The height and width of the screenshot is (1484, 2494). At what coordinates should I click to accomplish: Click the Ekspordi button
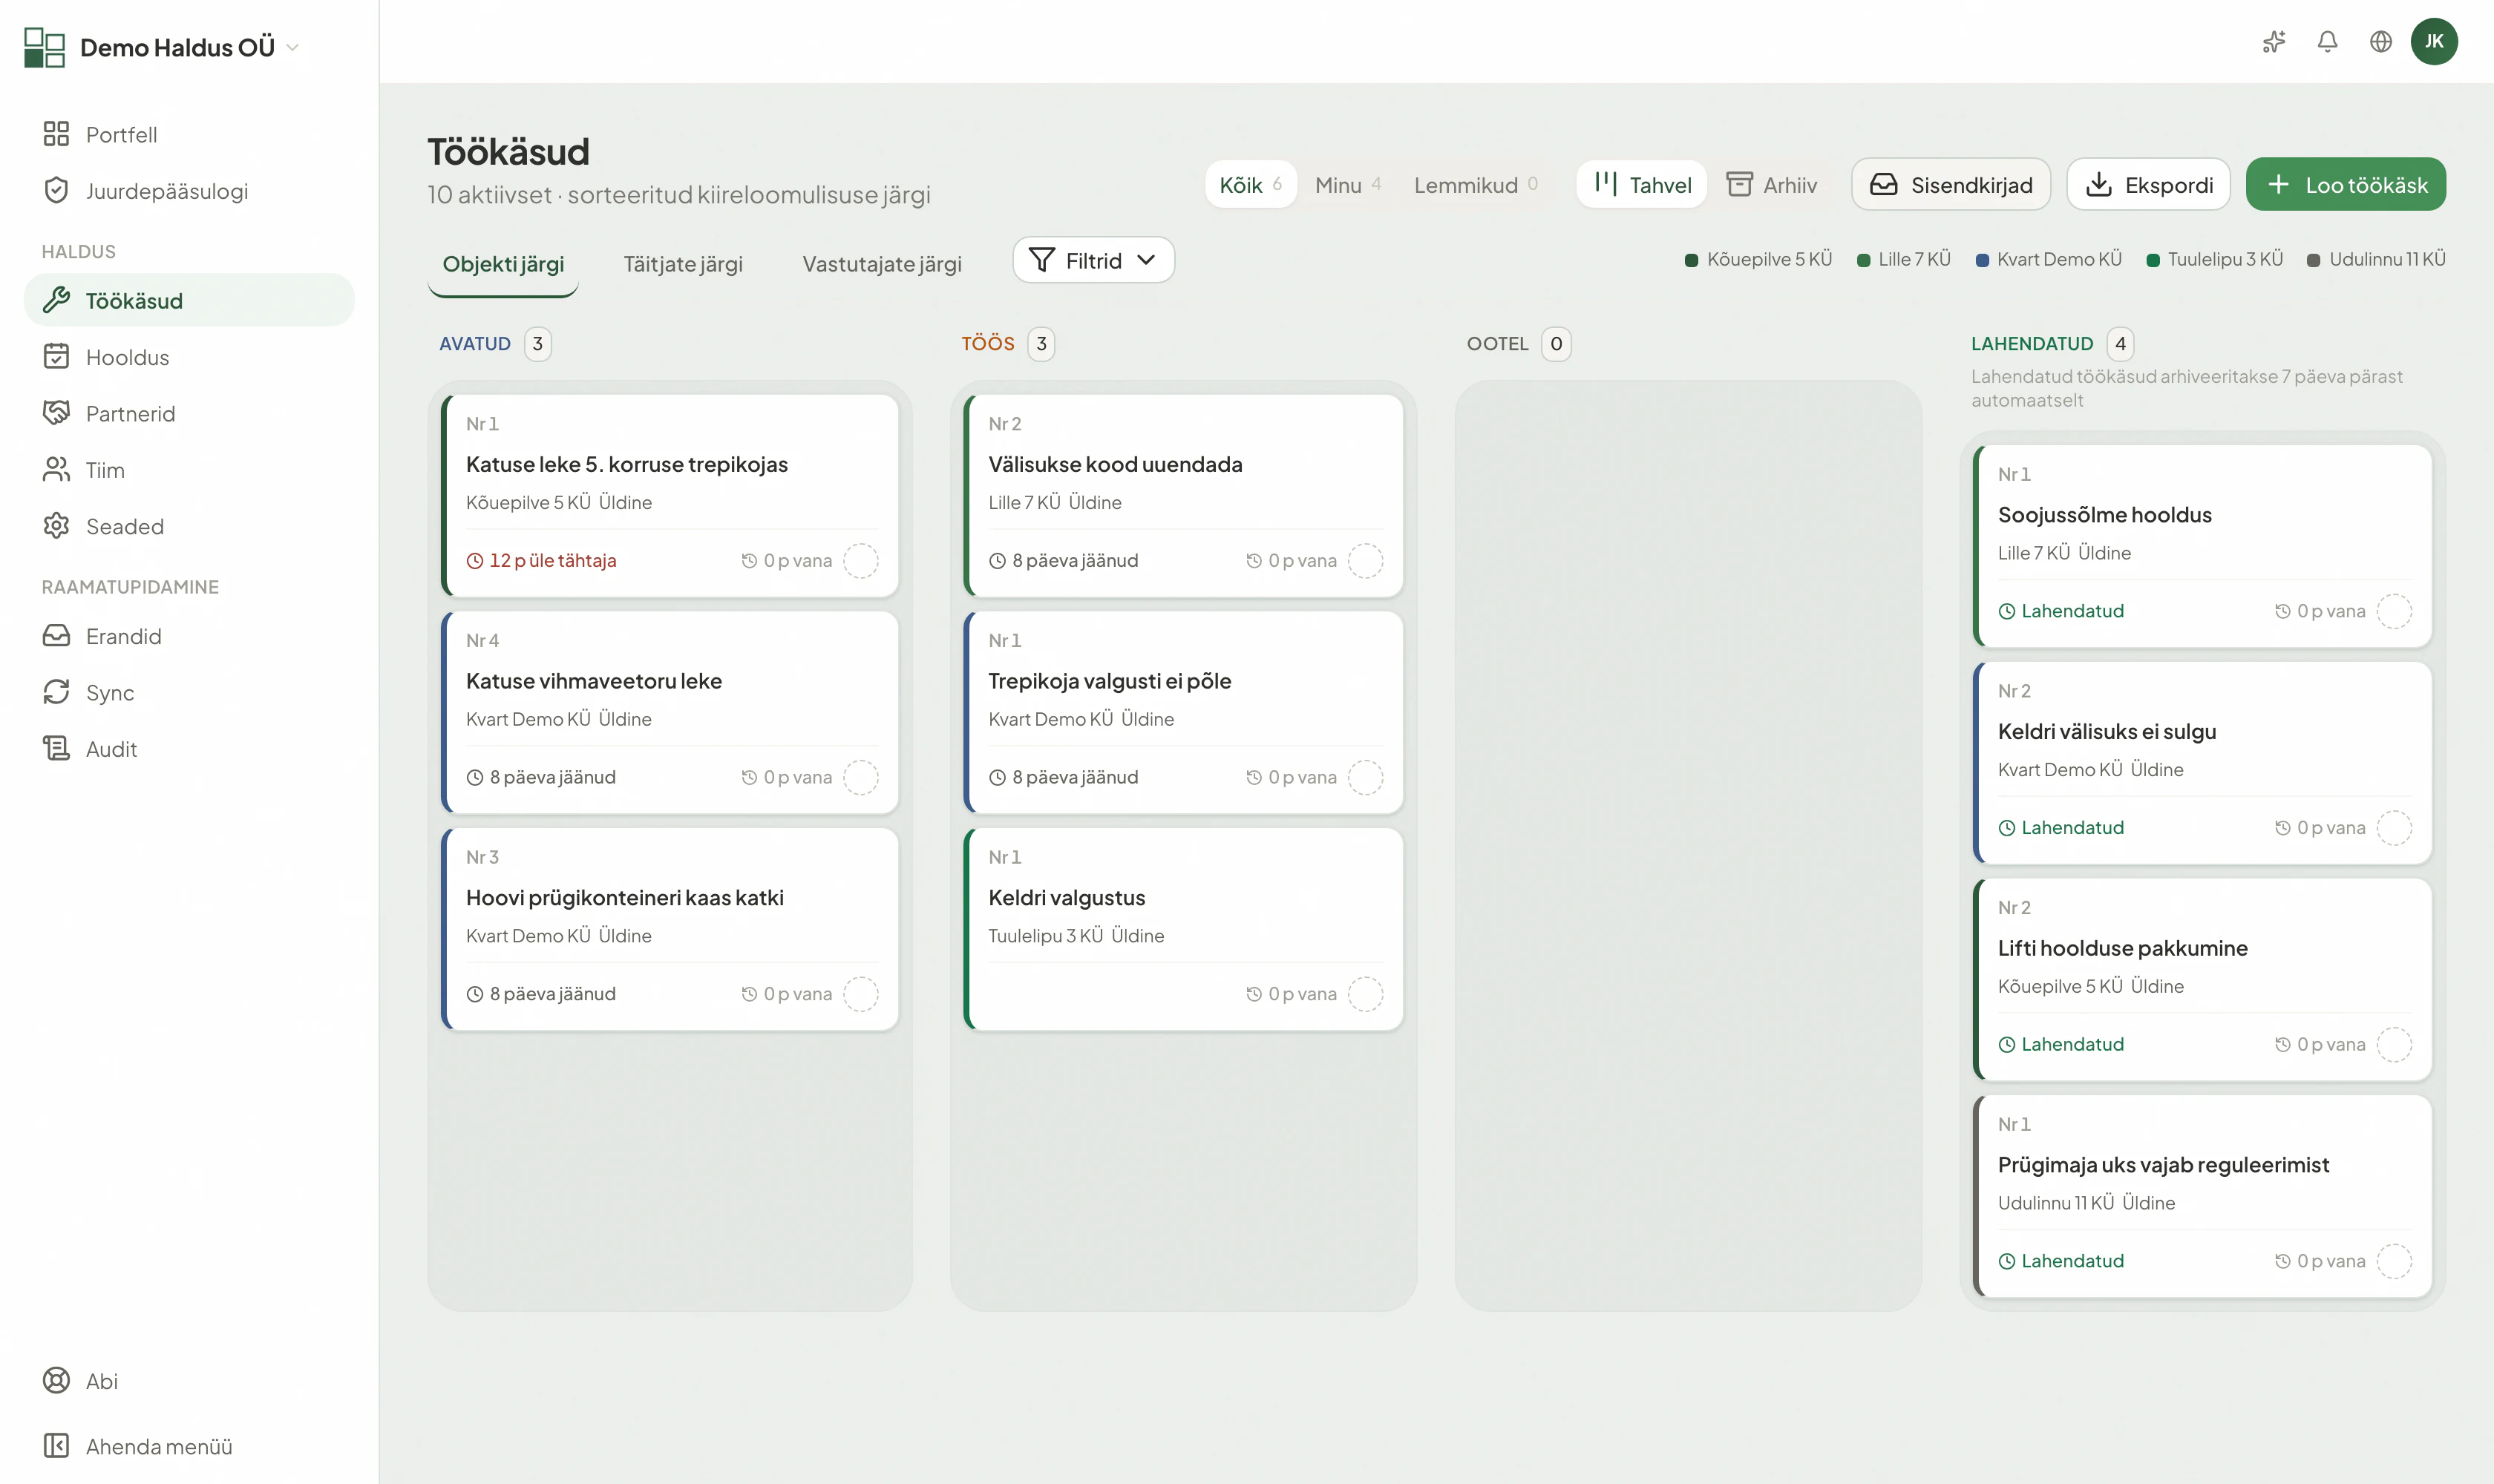2148,184
